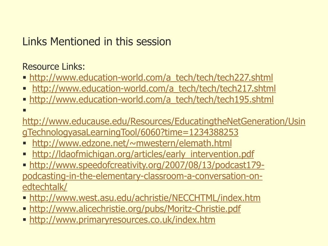Click the 'Resource Links:' heading text

coord(53,67)
